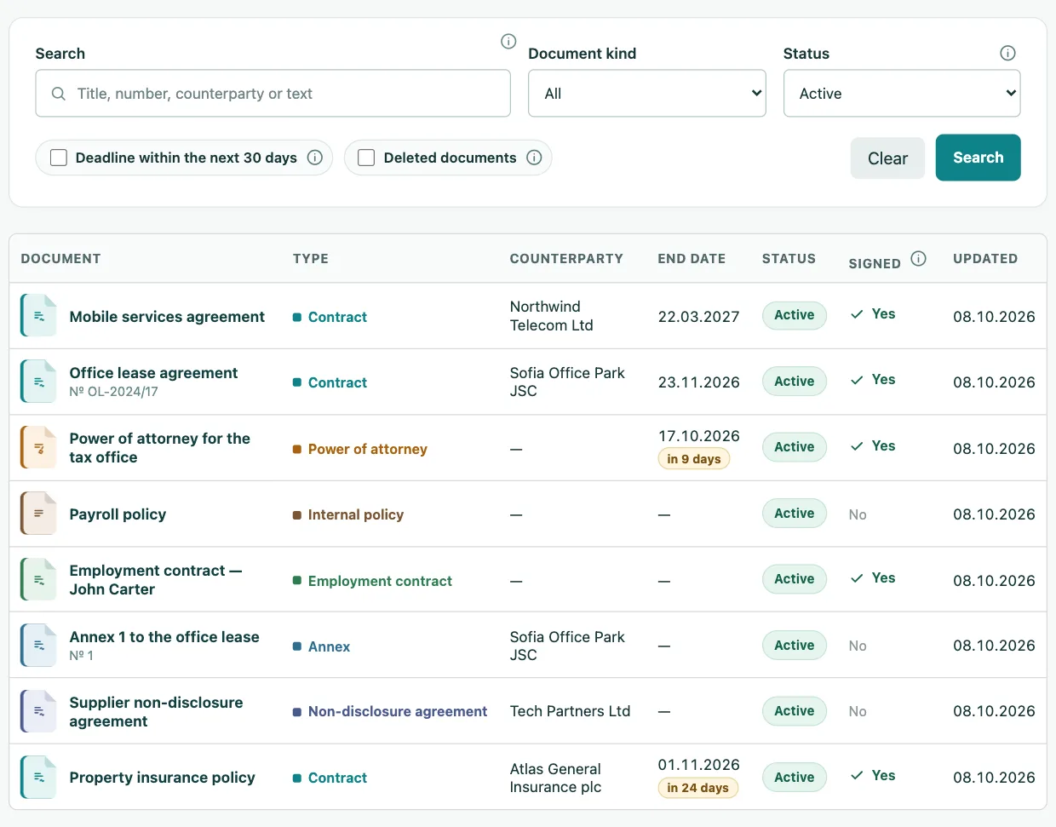
Task: Tick the Deleted documents checkbox
Action: click(x=366, y=158)
